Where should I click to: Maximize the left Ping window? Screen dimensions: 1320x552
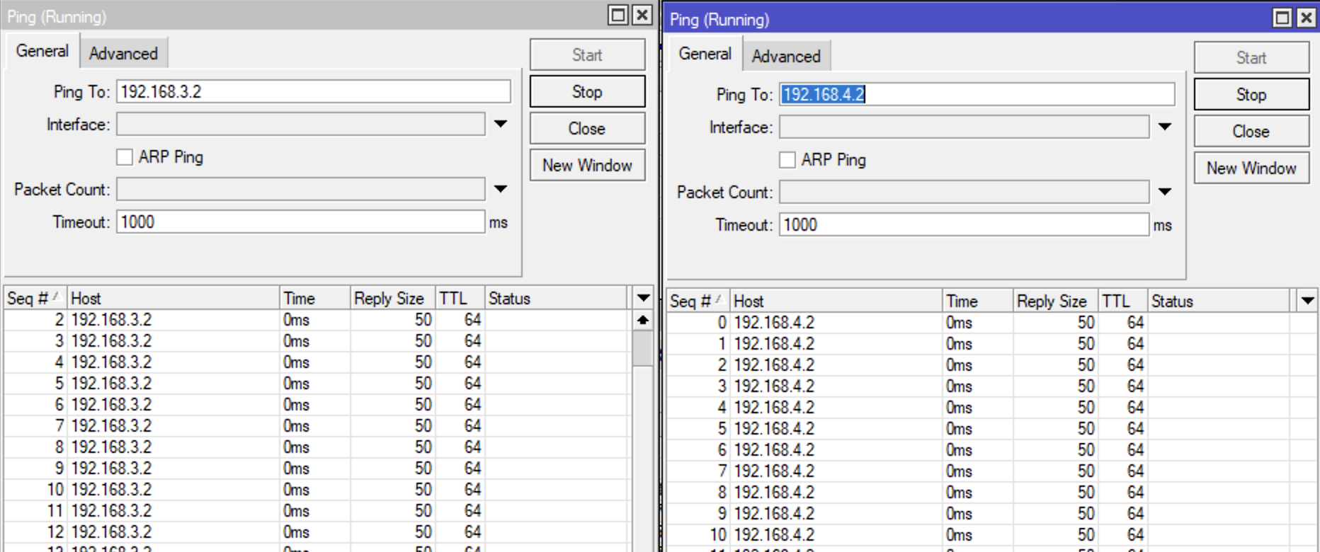[x=618, y=15]
